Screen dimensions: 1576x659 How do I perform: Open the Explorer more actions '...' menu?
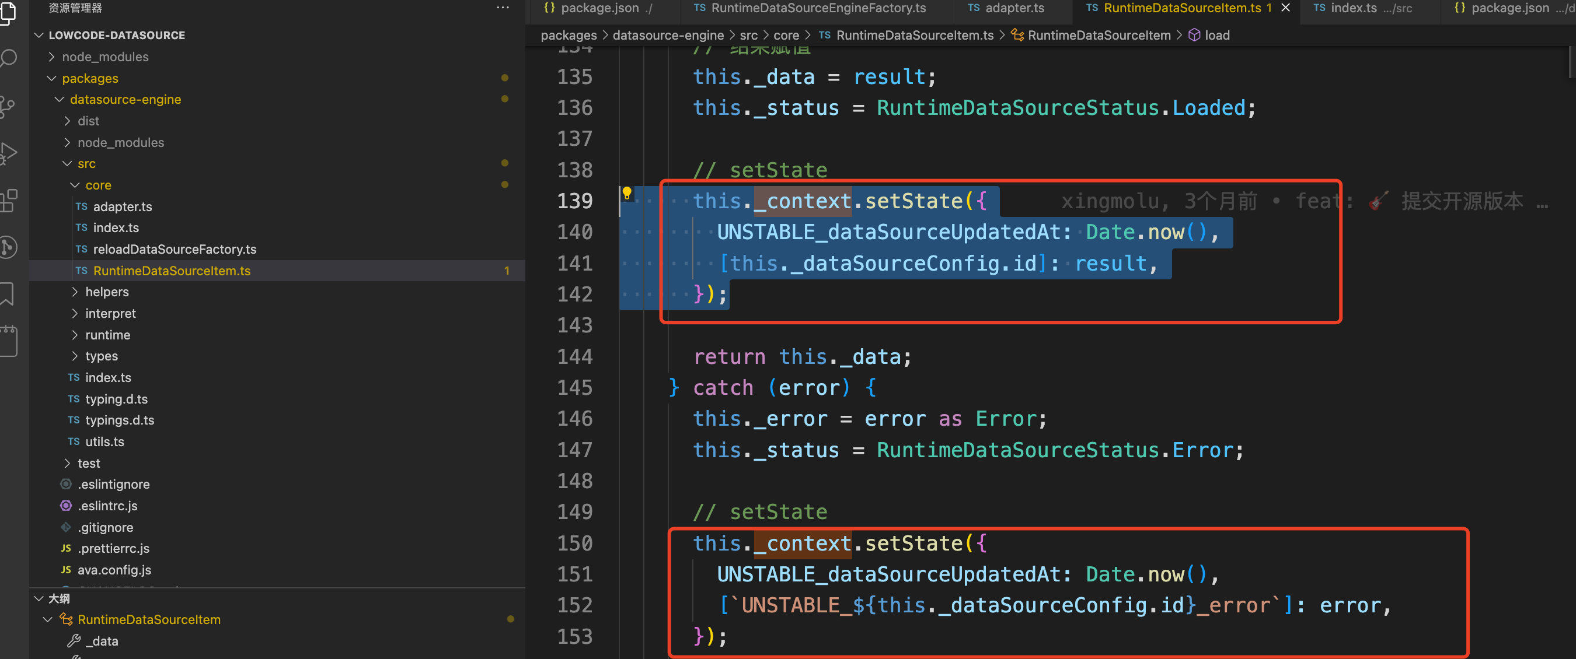(x=503, y=8)
